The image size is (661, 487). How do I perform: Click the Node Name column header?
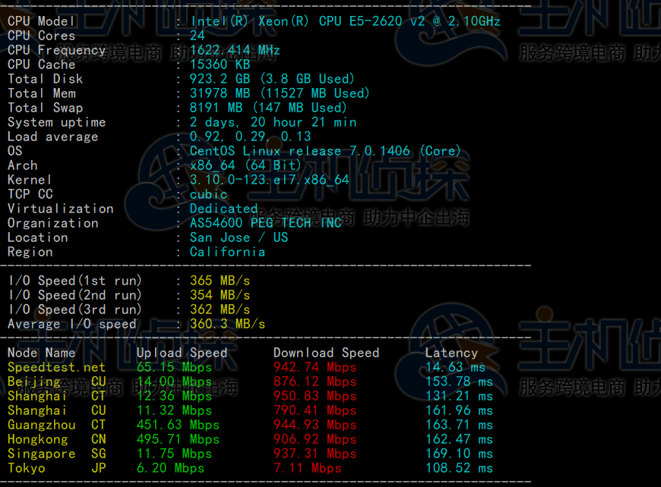click(41, 353)
